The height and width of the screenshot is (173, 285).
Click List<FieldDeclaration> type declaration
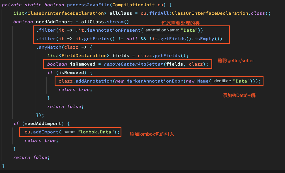tap(78, 56)
